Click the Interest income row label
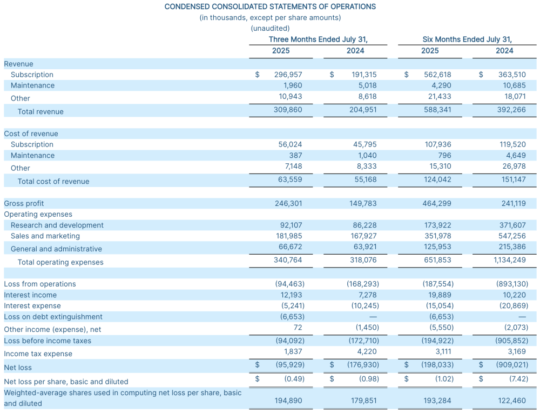The width and height of the screenshot is (540, 413). (x=30, y=295)
